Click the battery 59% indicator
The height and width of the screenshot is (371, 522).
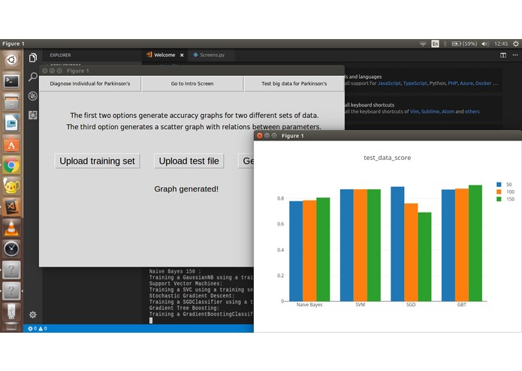point(464,44)
